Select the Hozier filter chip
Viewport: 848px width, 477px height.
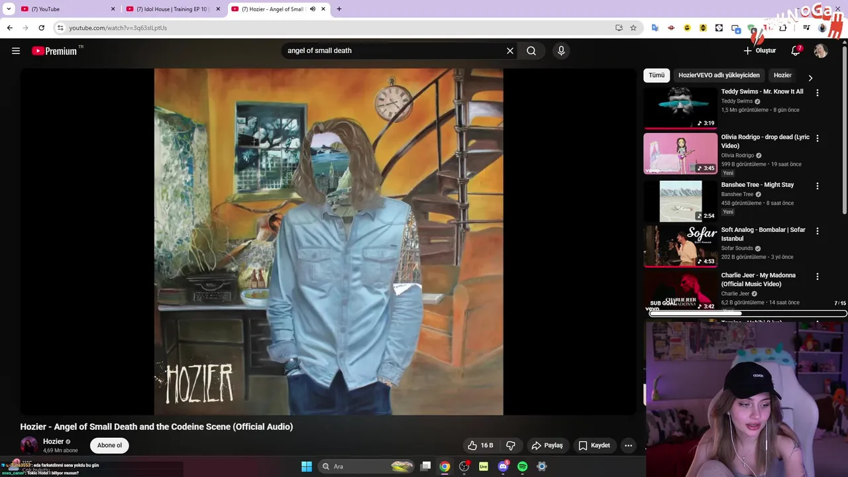pos(782,76)
